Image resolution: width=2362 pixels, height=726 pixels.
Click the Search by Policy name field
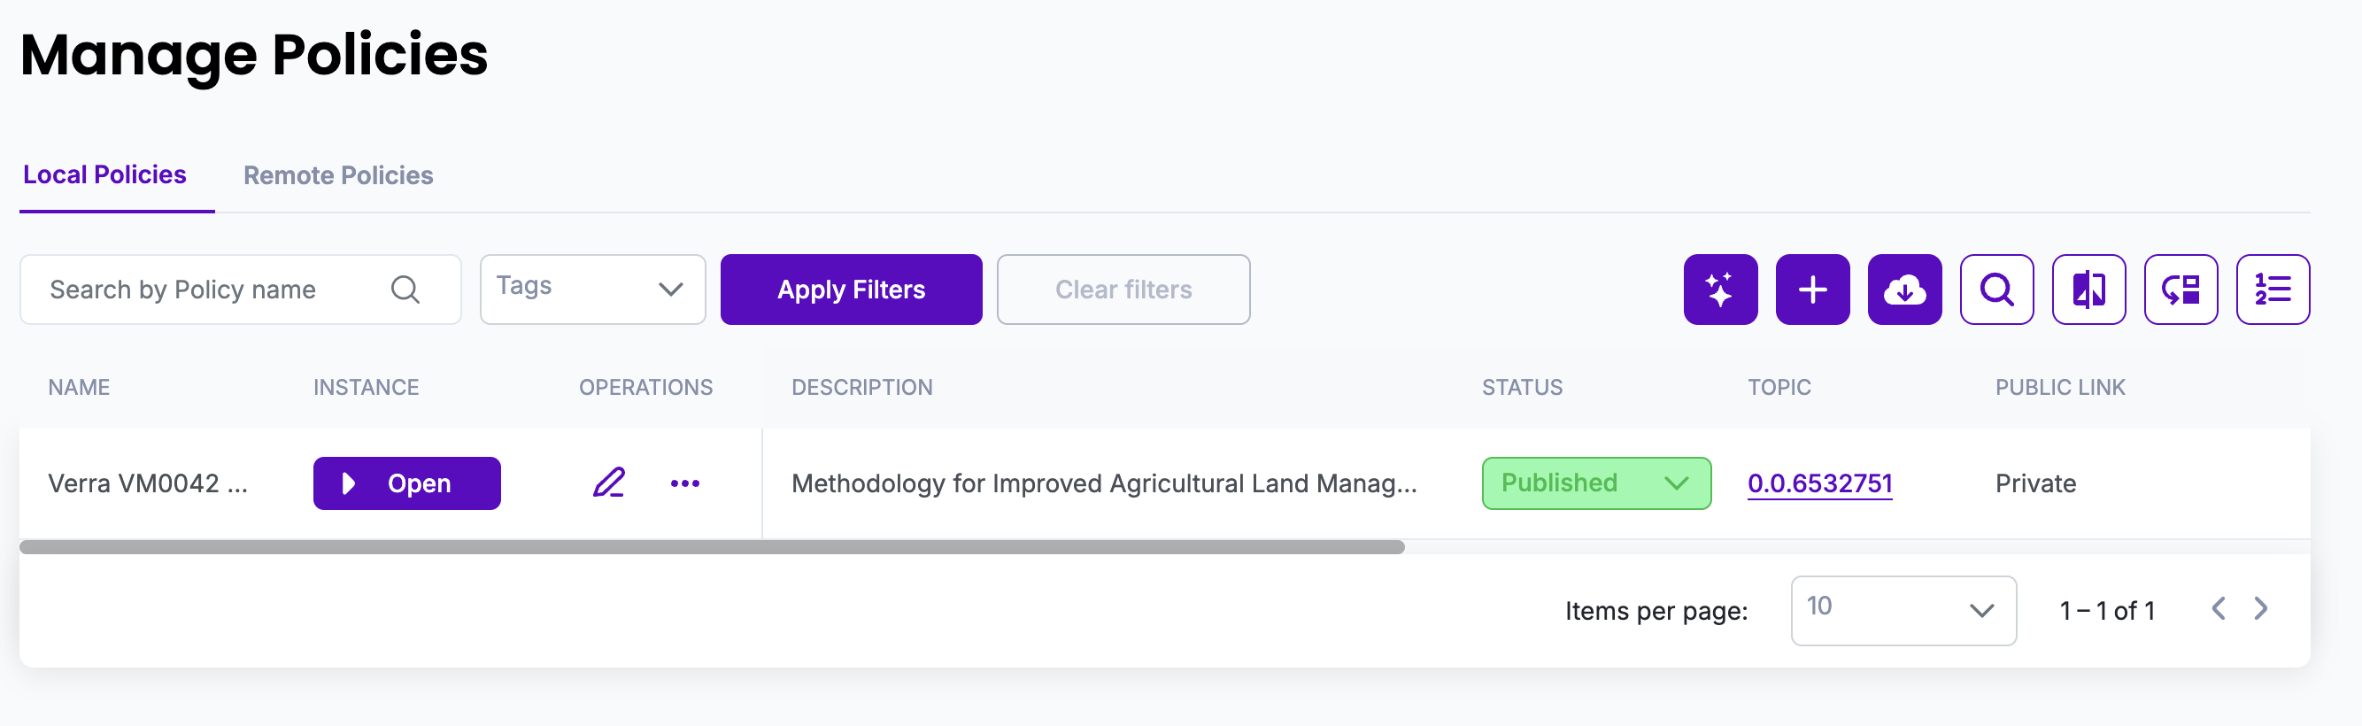(211, 290)
